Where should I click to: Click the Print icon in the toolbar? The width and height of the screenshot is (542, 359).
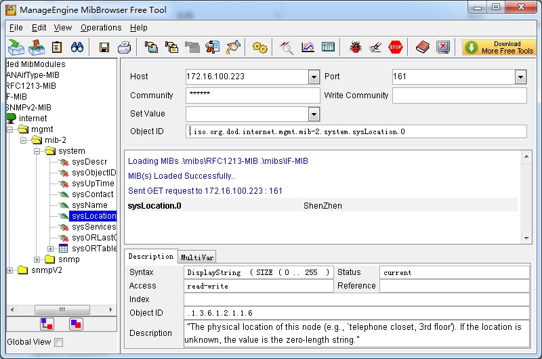[x=124, y=47]
